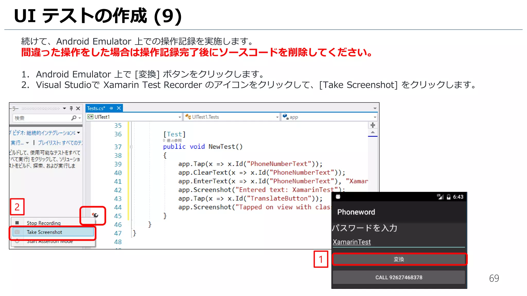
Task: Click the LTE signal icon in emulator
Action: point(440,197)
